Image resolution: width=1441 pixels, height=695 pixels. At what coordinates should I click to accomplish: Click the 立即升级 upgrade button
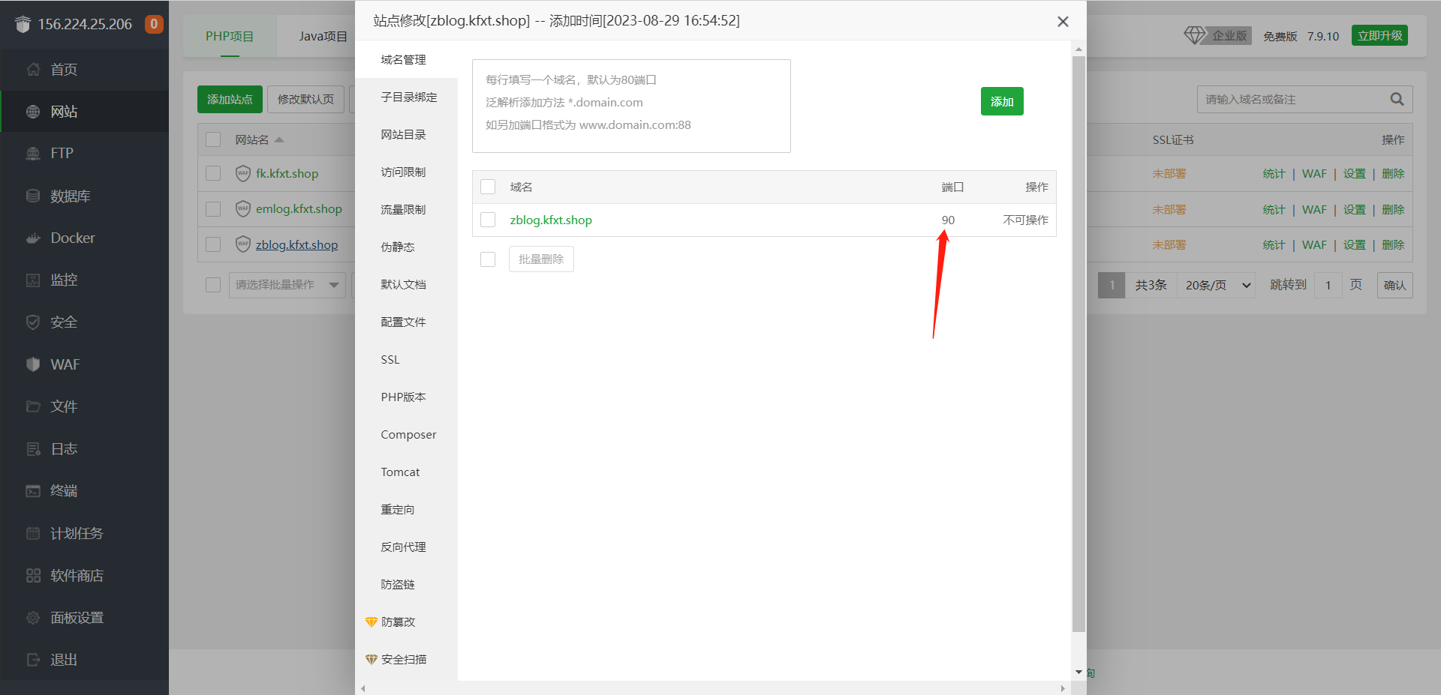[x=1379, y=35]
